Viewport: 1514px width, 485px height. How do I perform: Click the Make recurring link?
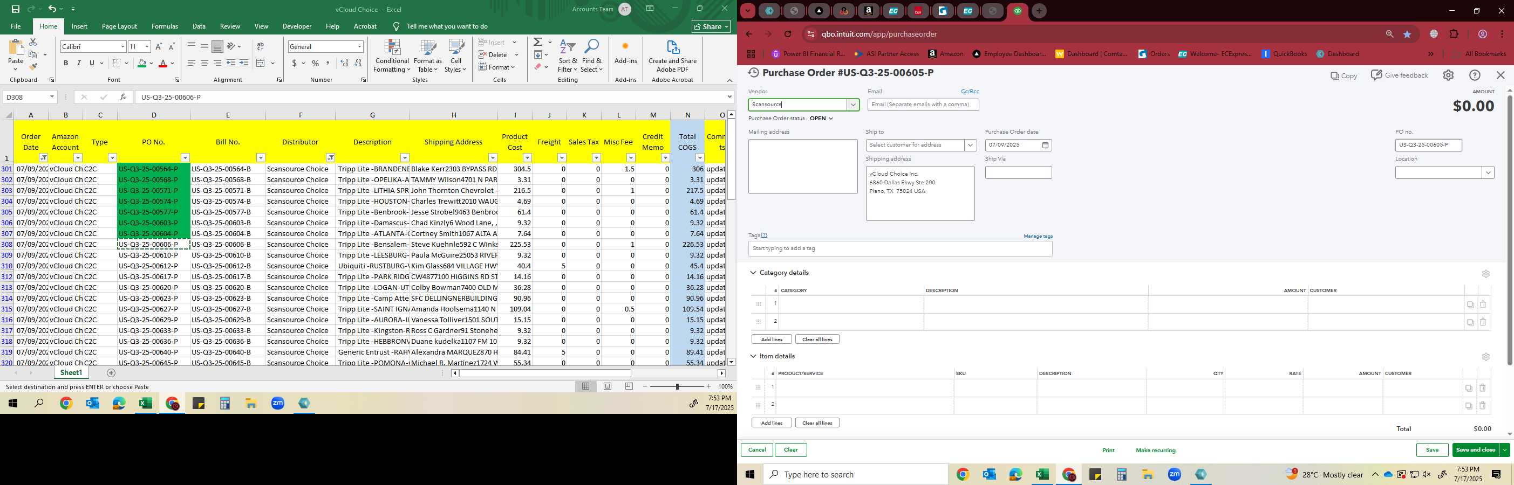(1156, 451)
